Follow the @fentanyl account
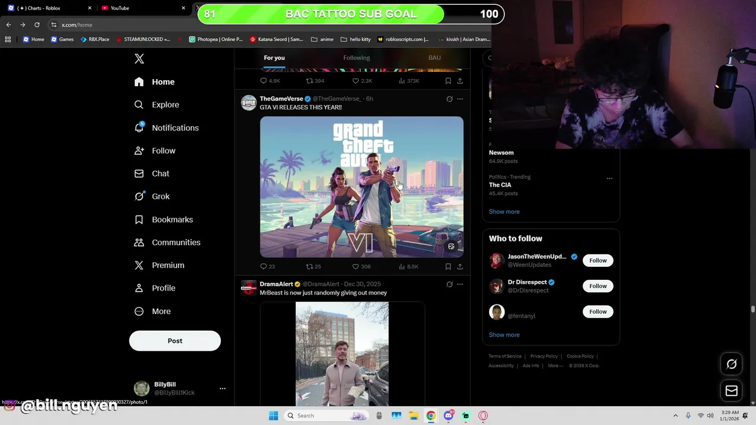Viewport: 756px width, 425px height. coord(598,312)
